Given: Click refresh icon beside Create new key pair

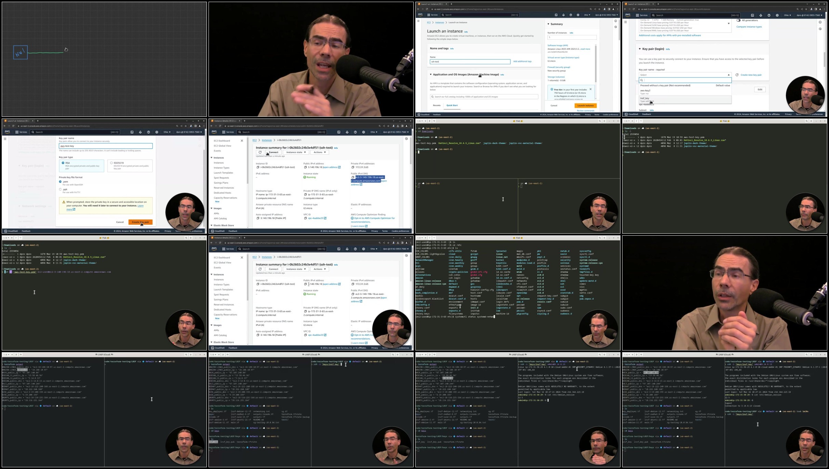Looking at the screenshot, I should 737,75.
